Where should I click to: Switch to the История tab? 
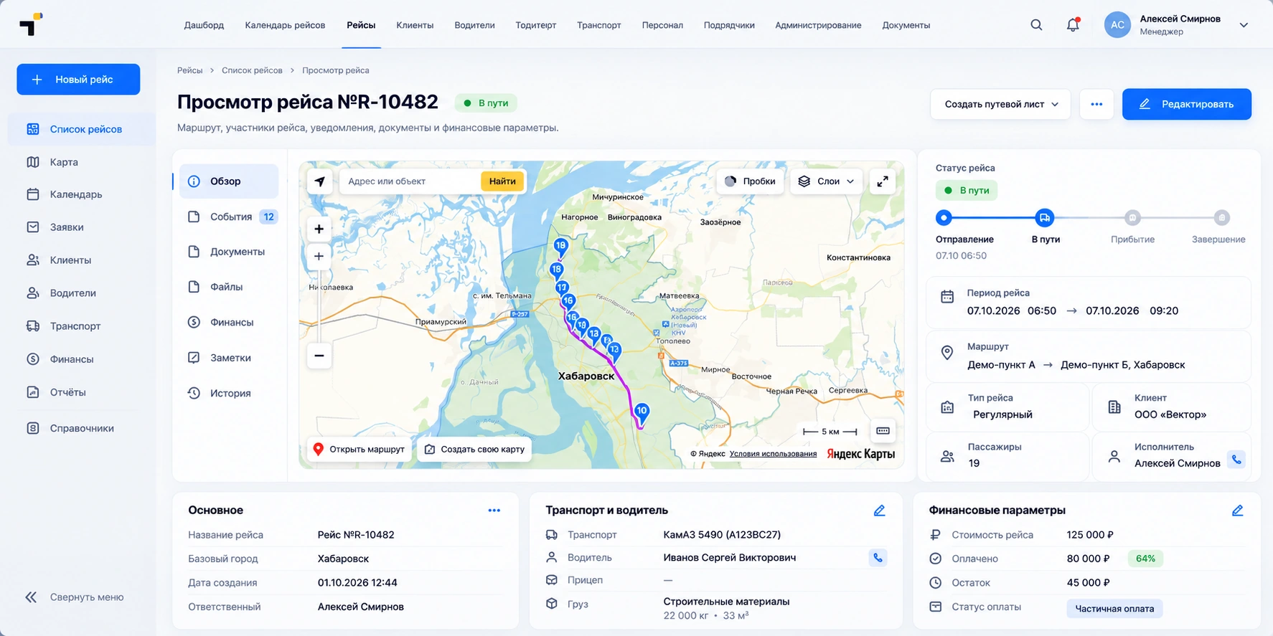[229, 393]
